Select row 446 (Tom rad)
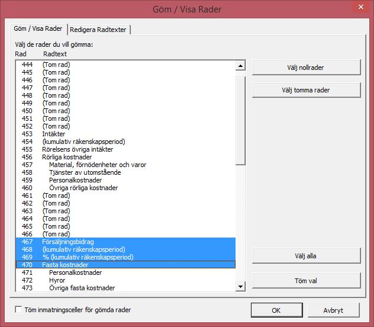 pos(125,80)
